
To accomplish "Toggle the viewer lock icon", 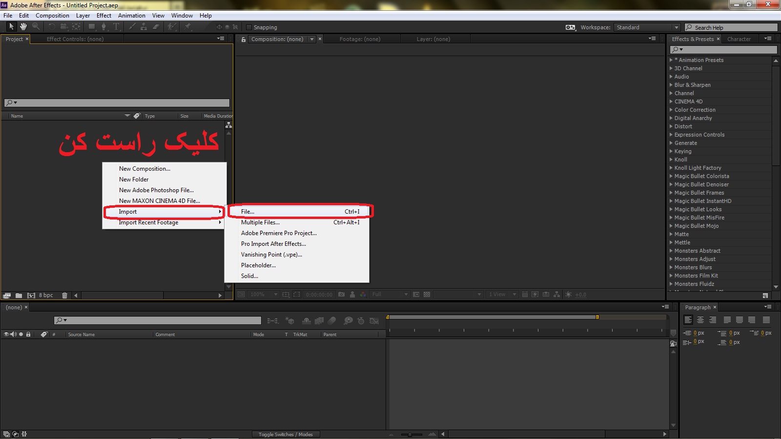I will (243, 39).
